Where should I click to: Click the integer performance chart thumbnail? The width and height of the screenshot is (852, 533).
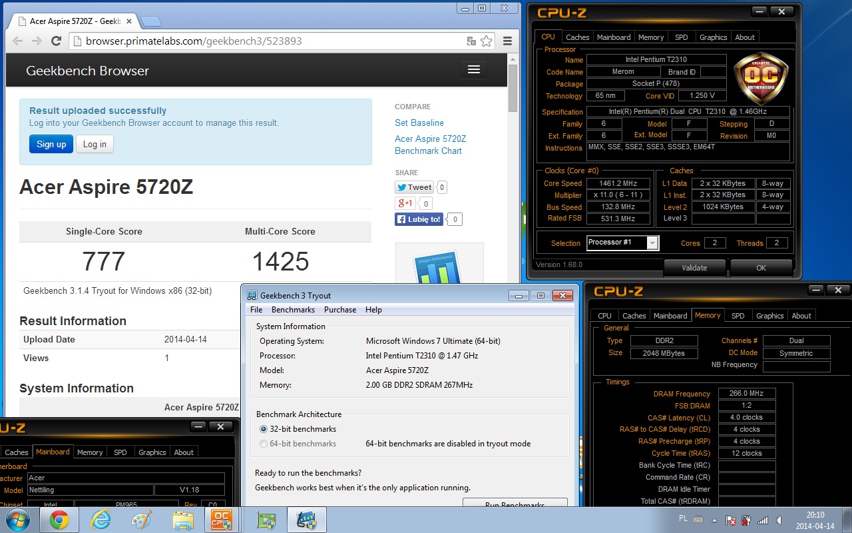point(439,263)
